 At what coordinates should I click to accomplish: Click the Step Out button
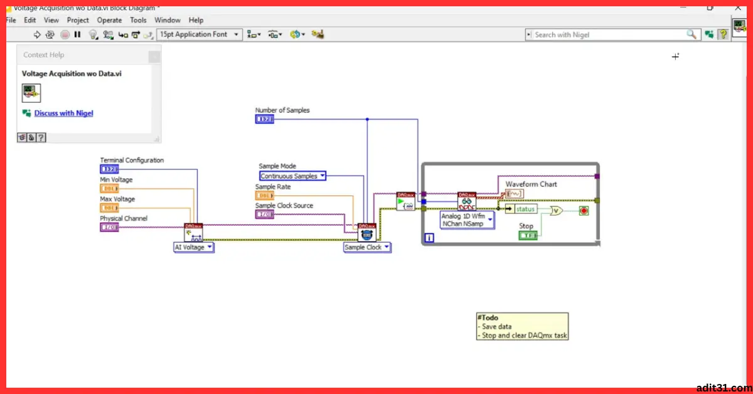[x=147, y=35]
